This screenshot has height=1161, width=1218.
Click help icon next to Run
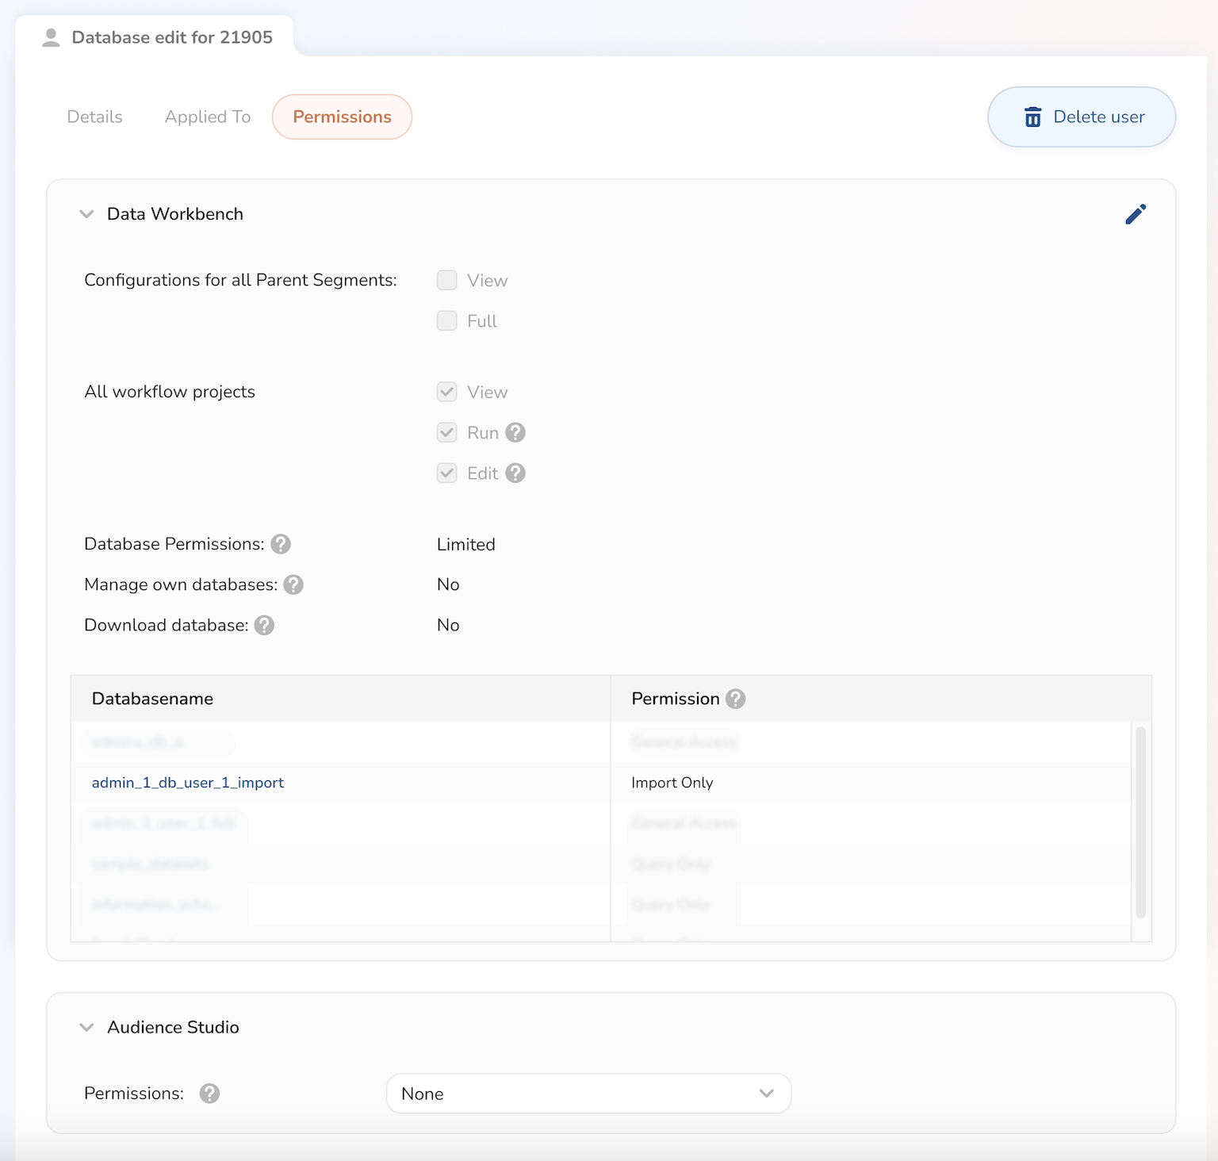pos(515,432)
